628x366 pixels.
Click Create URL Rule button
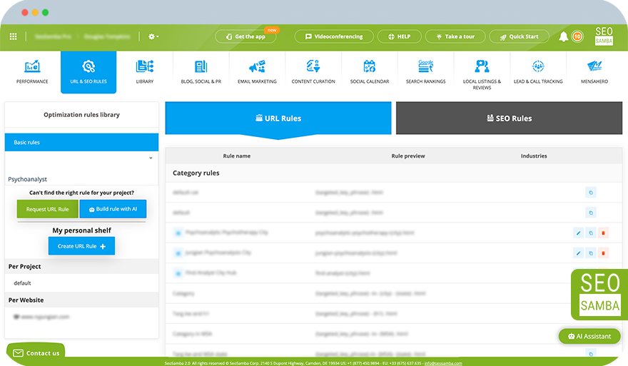point(81,246)
